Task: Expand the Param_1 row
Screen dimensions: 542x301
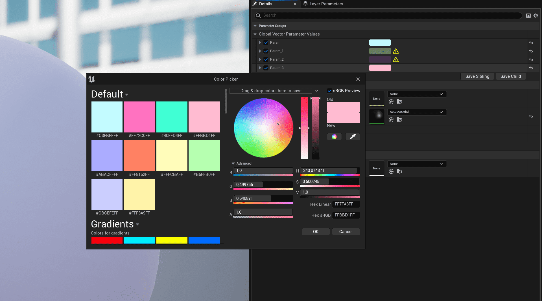Action: point(260,51)
